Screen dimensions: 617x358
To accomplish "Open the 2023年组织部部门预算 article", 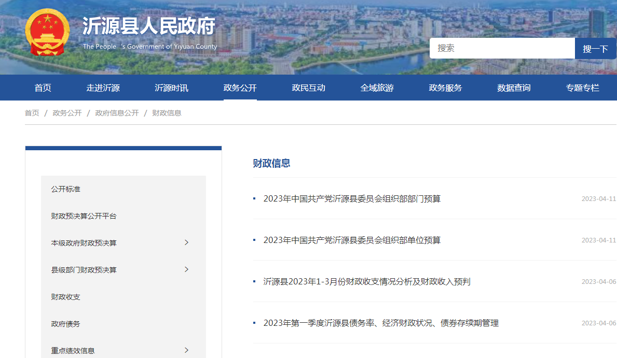I will (x=352, y=198).
